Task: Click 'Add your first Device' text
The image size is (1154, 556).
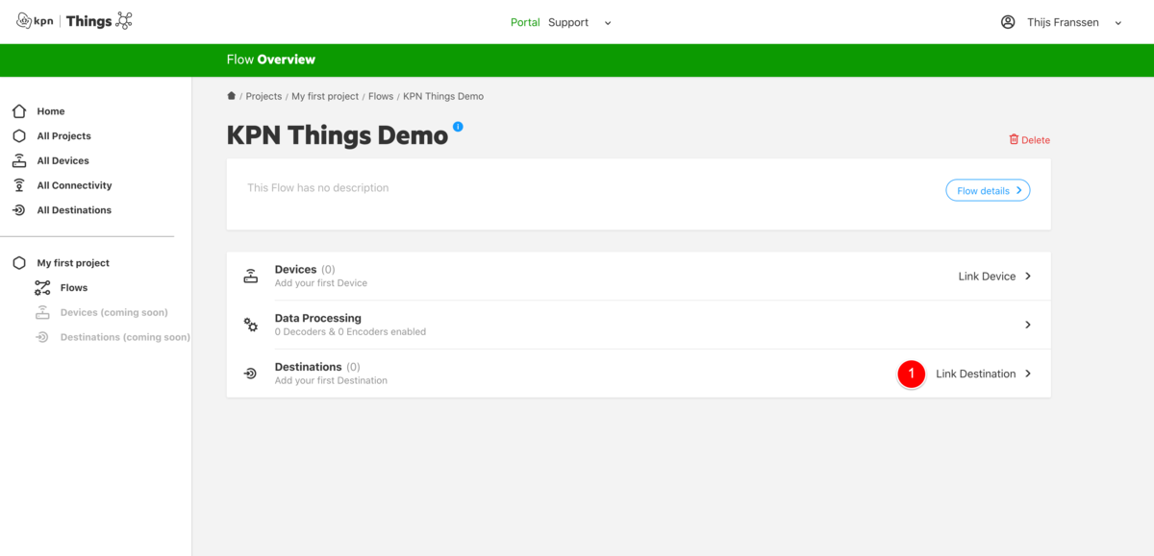Action: tap(321, 283)
